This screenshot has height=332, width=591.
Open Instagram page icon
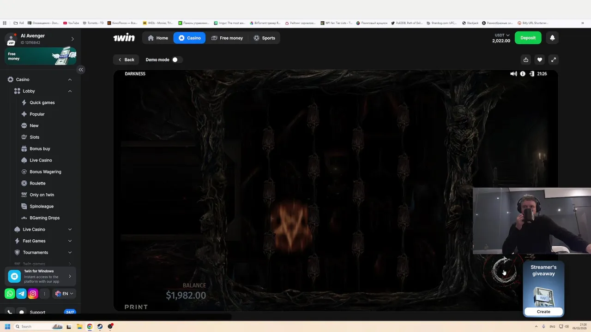(33, 293)
